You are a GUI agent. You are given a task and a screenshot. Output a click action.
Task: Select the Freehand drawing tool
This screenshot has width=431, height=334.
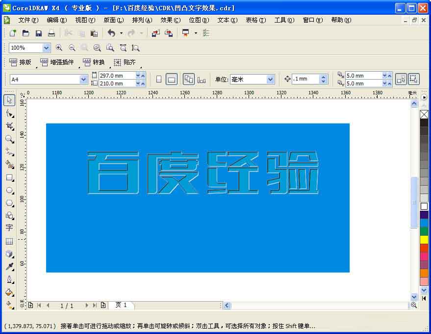click(9, 151)
